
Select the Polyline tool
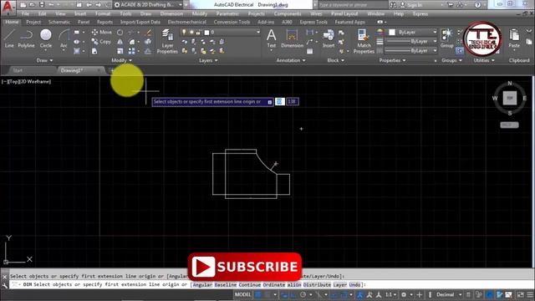26,38
